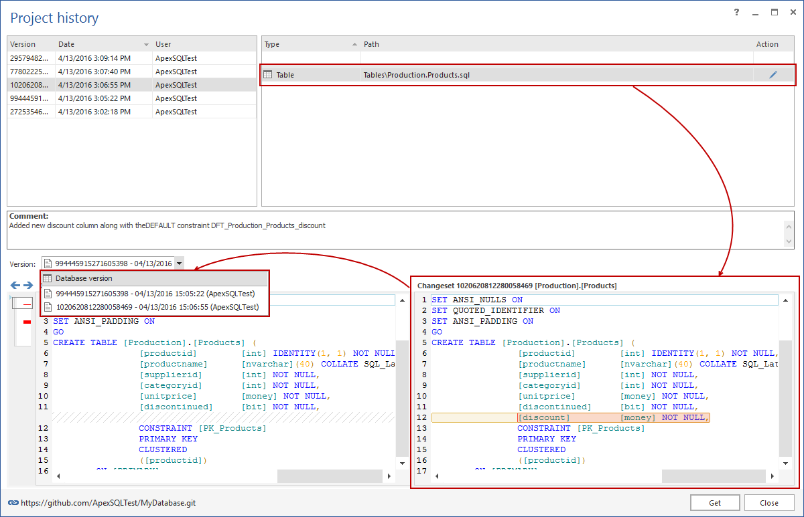Go to previous difference with left arrow
804x517 pixels.
click(15, 286)
